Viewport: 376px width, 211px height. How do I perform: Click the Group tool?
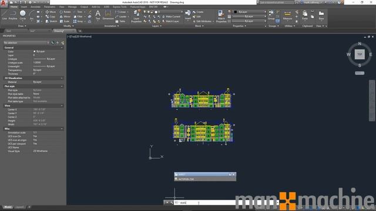[271, 15]
